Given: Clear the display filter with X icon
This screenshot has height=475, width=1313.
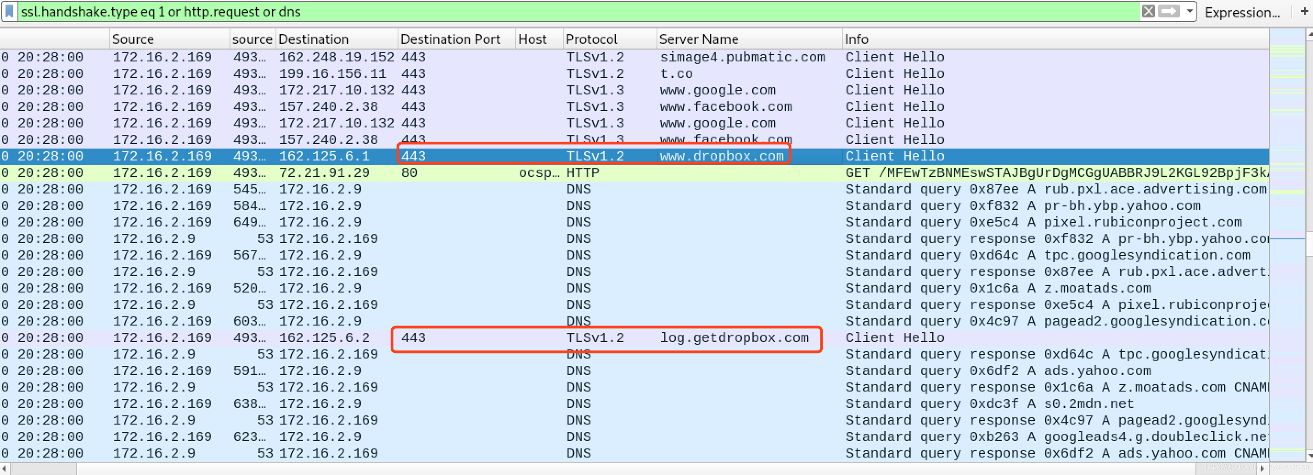Looking at the screenshot, I should click(x=1148, y=11).
